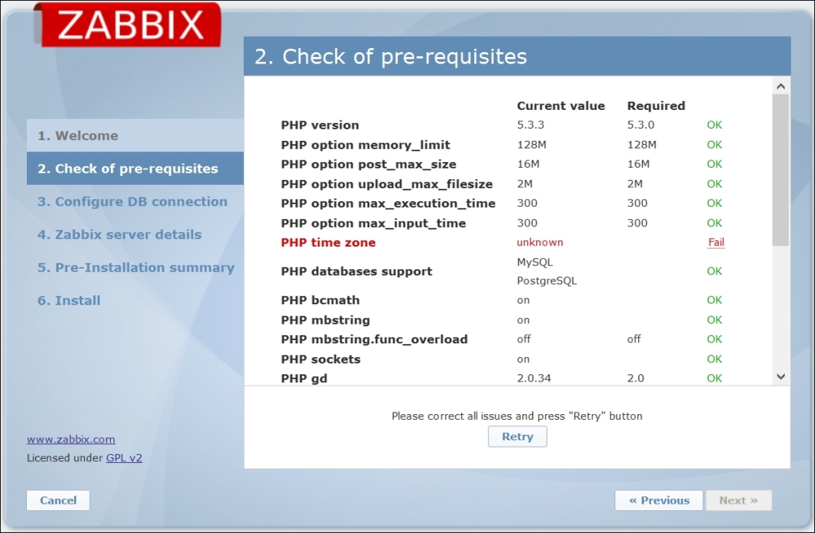Open step 5. Pre-Installation summary

click(135, 268)
